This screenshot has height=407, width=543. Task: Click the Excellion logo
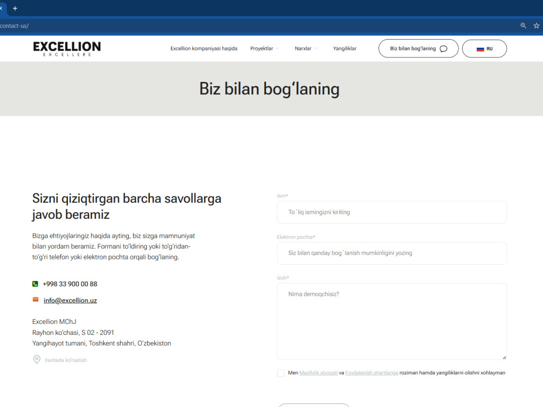tap(67, 49)
